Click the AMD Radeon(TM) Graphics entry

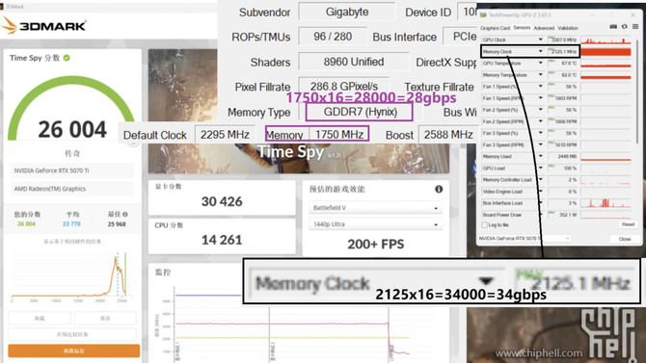coord(72,189)
